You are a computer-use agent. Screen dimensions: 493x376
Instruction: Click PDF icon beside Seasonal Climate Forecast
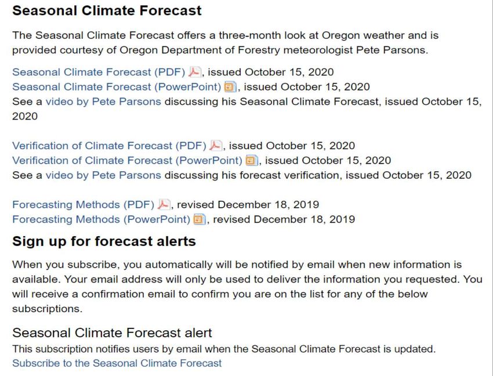[195, 72]
